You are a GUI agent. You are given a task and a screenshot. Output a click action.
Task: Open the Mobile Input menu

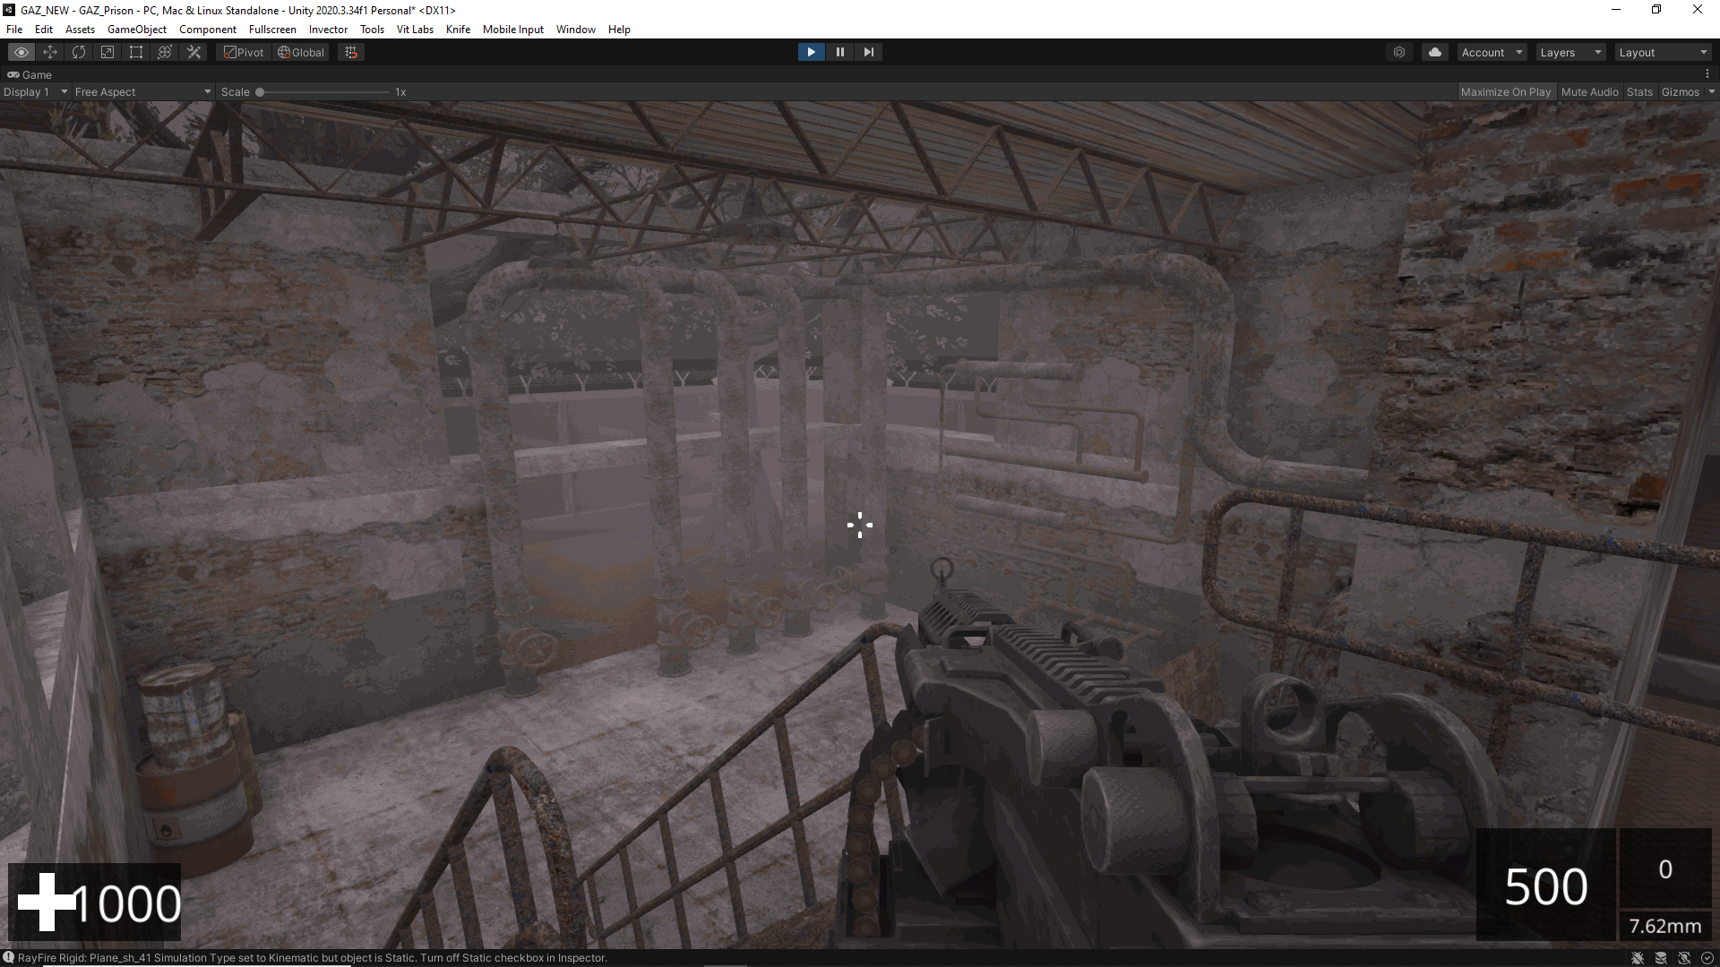tap(513, 30)
